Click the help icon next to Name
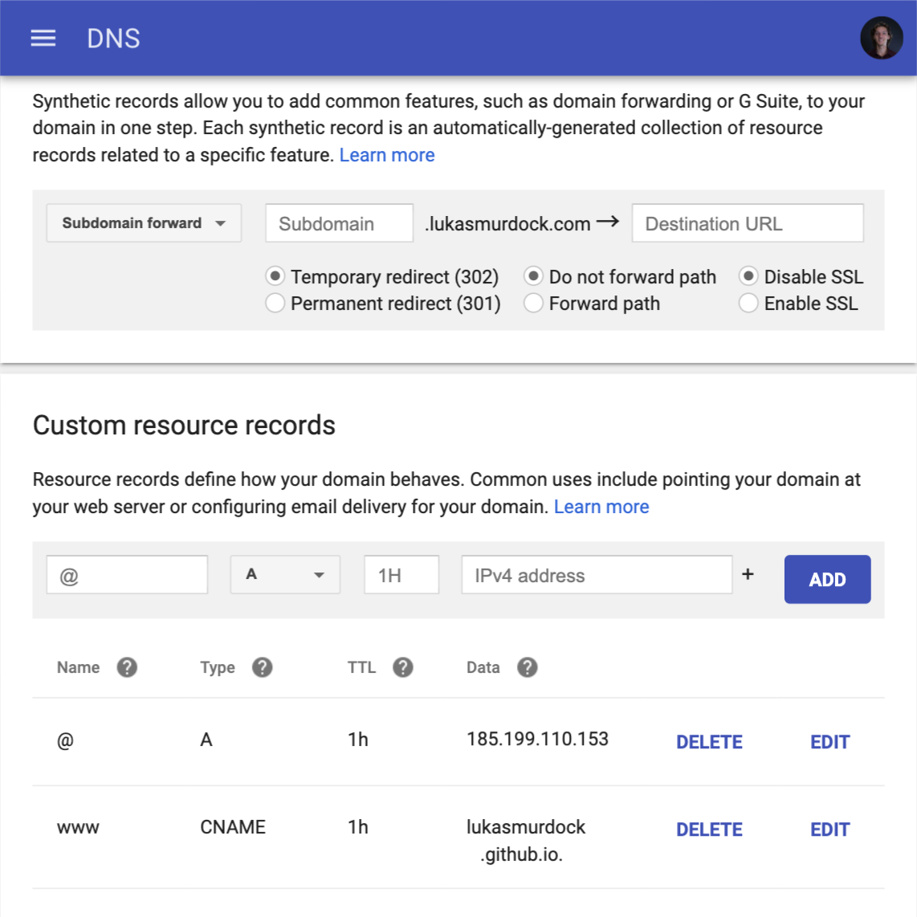Viewport: 917px width, 917px height. 128,667
